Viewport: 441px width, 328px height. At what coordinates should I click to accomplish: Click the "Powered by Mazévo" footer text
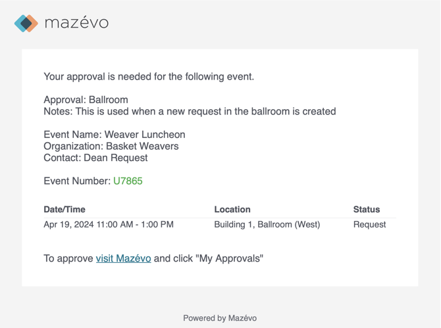220,318
